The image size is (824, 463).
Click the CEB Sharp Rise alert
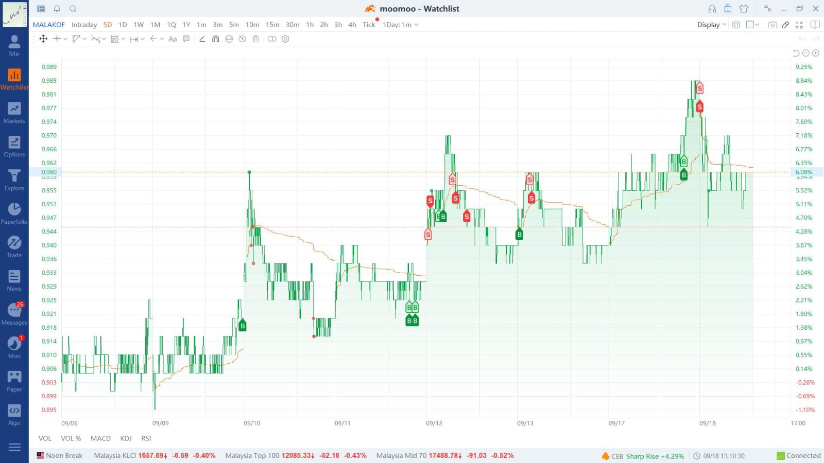pos(643,456)
